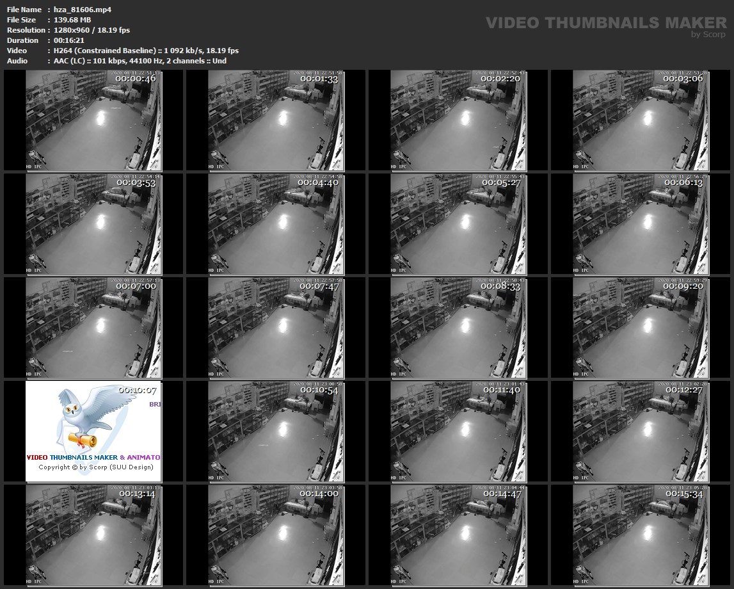Click the 'by Scorp' credit text
734x589 pixels.
708,35
